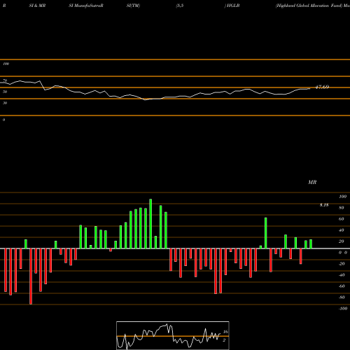
Task: Click the -60 label on the MR axis
Action: click(x=342, y=286)
